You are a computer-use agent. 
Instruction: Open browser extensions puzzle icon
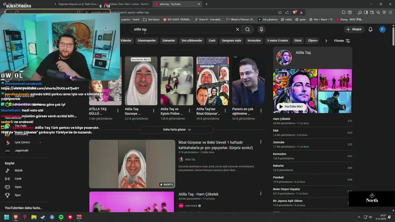coord(343,12)
